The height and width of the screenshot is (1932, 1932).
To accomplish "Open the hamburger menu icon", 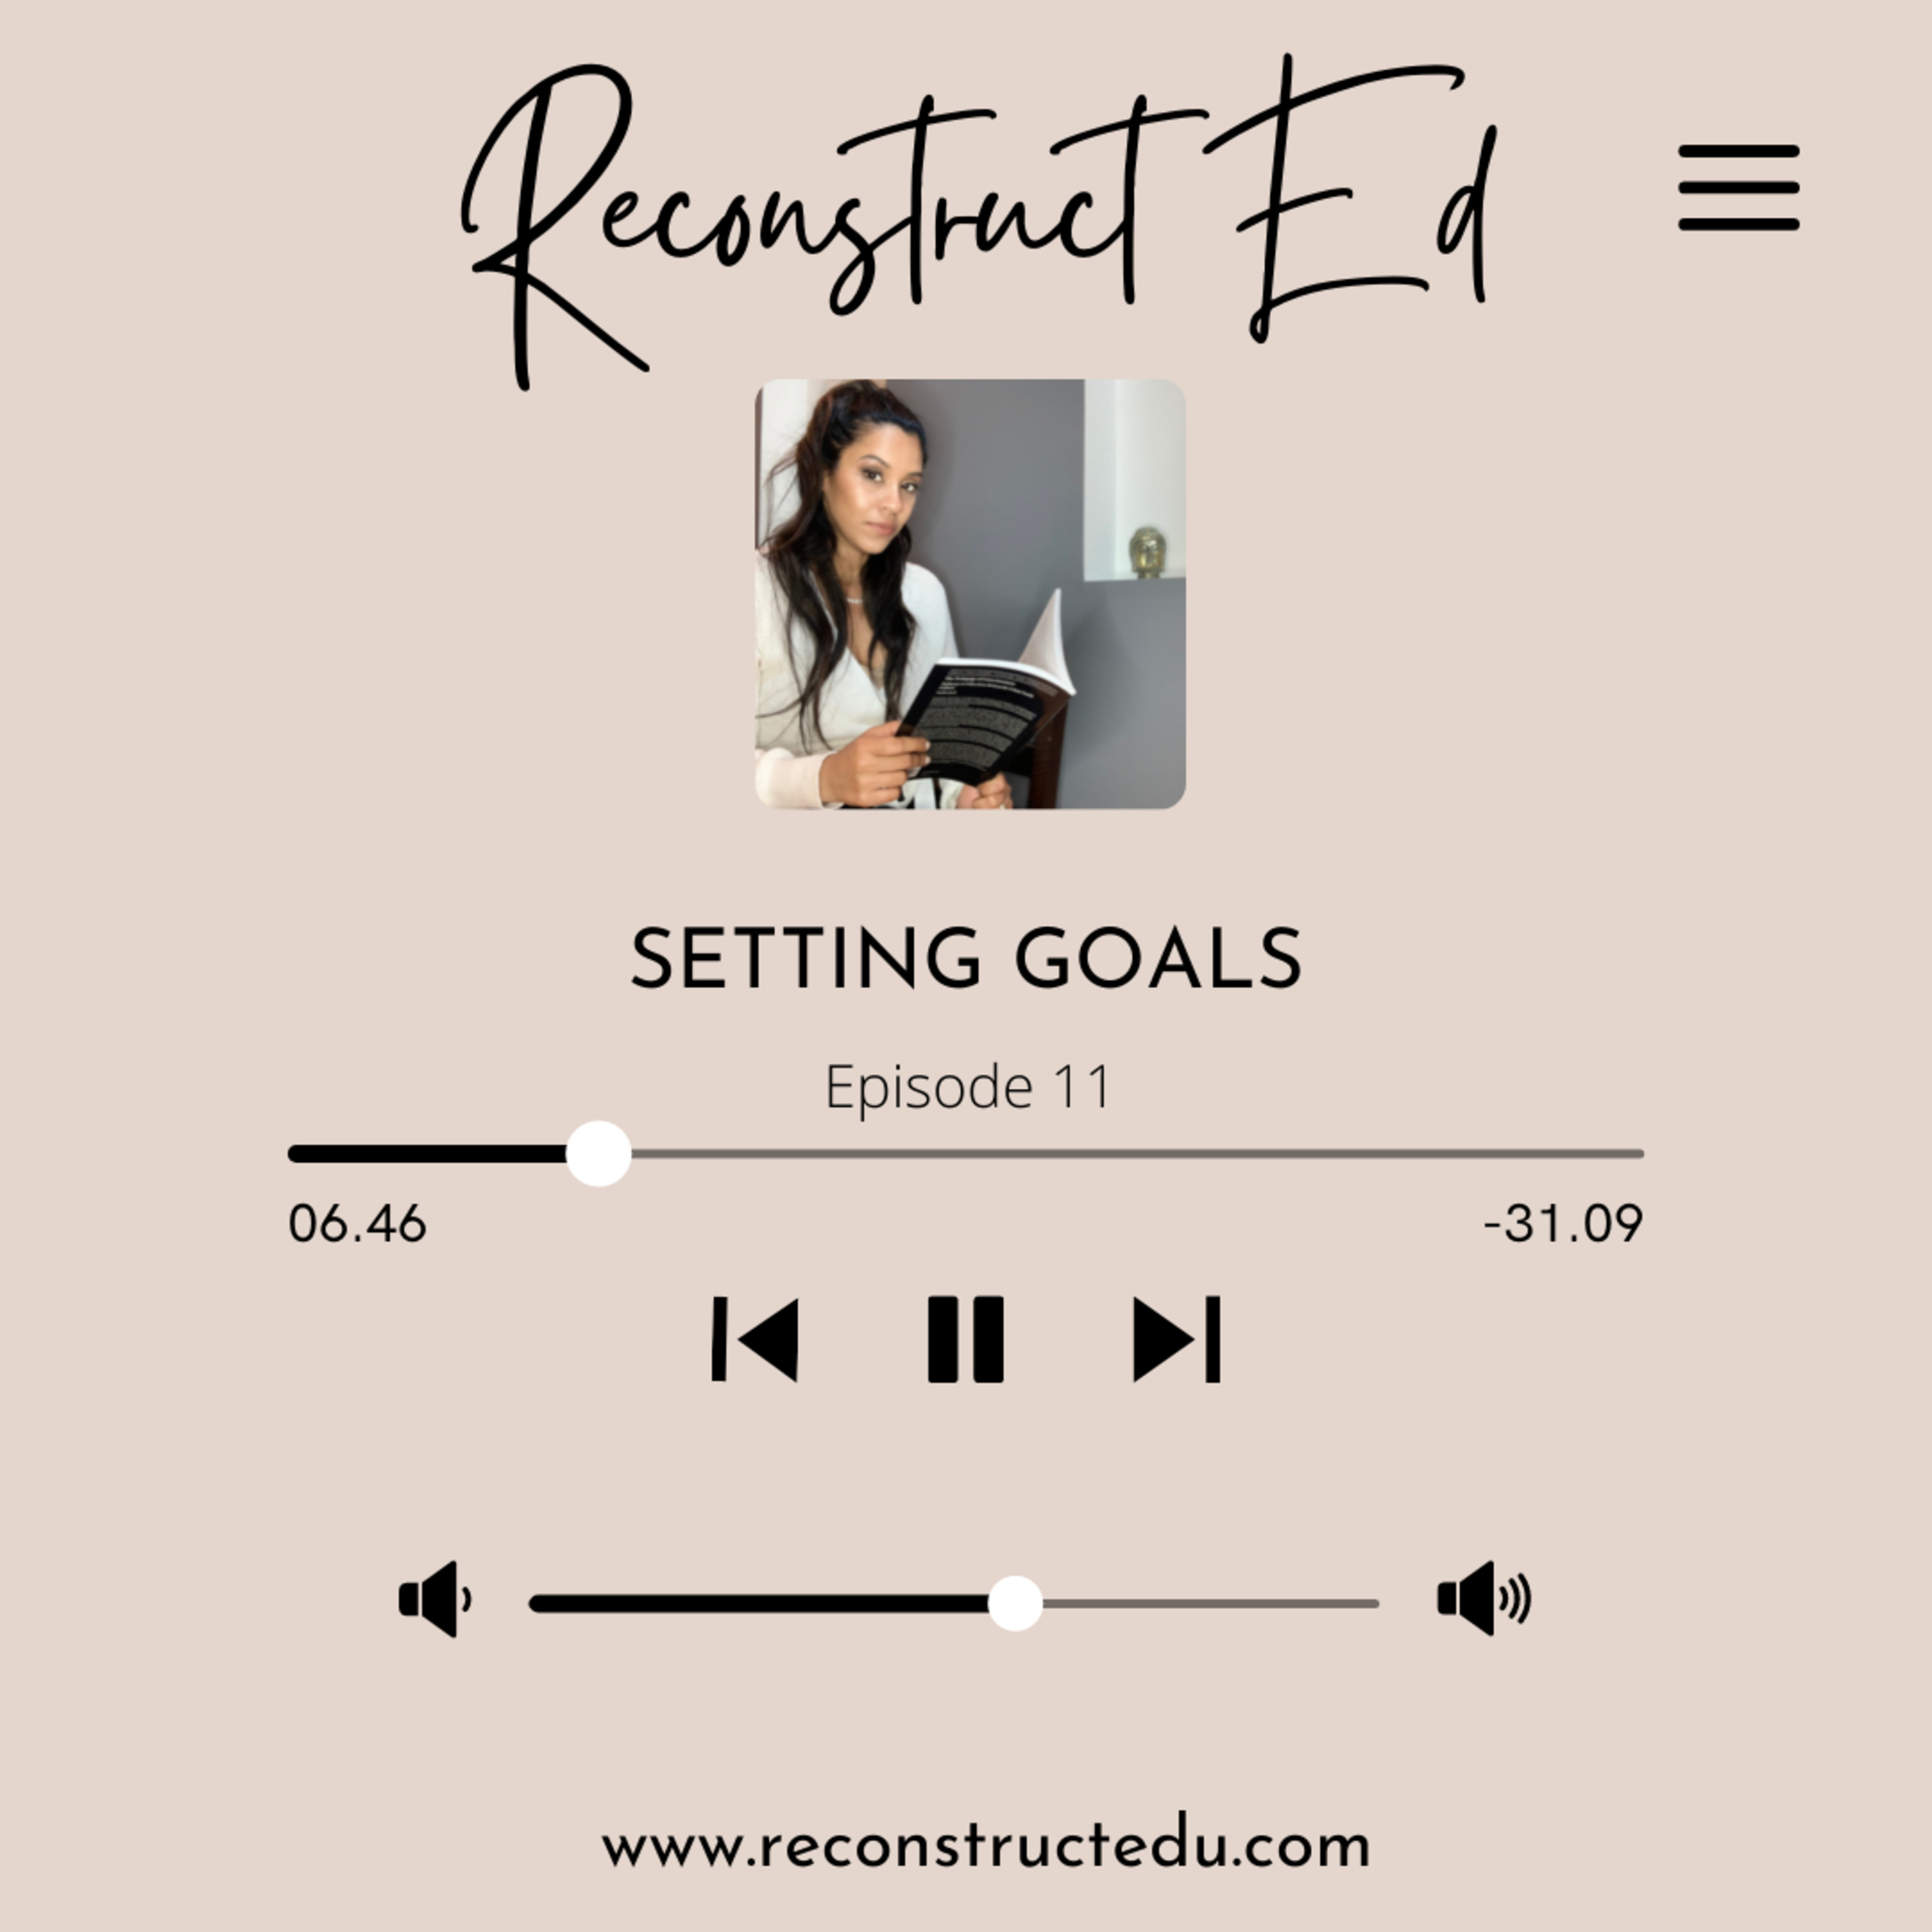I will [1738, 188].
